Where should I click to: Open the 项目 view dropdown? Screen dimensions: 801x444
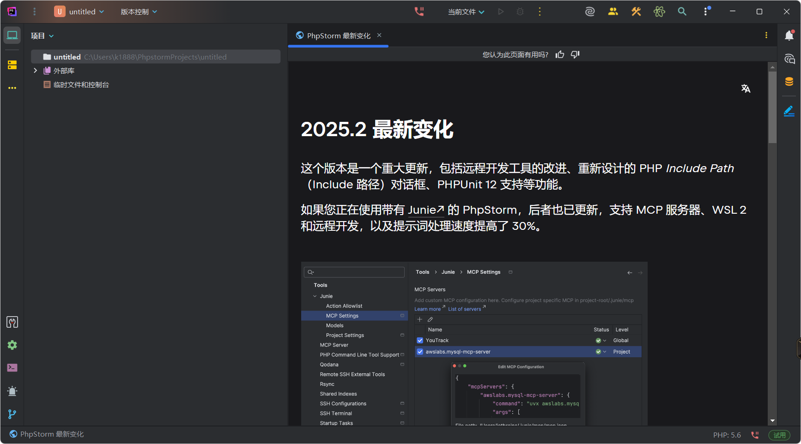coord(42,36)
